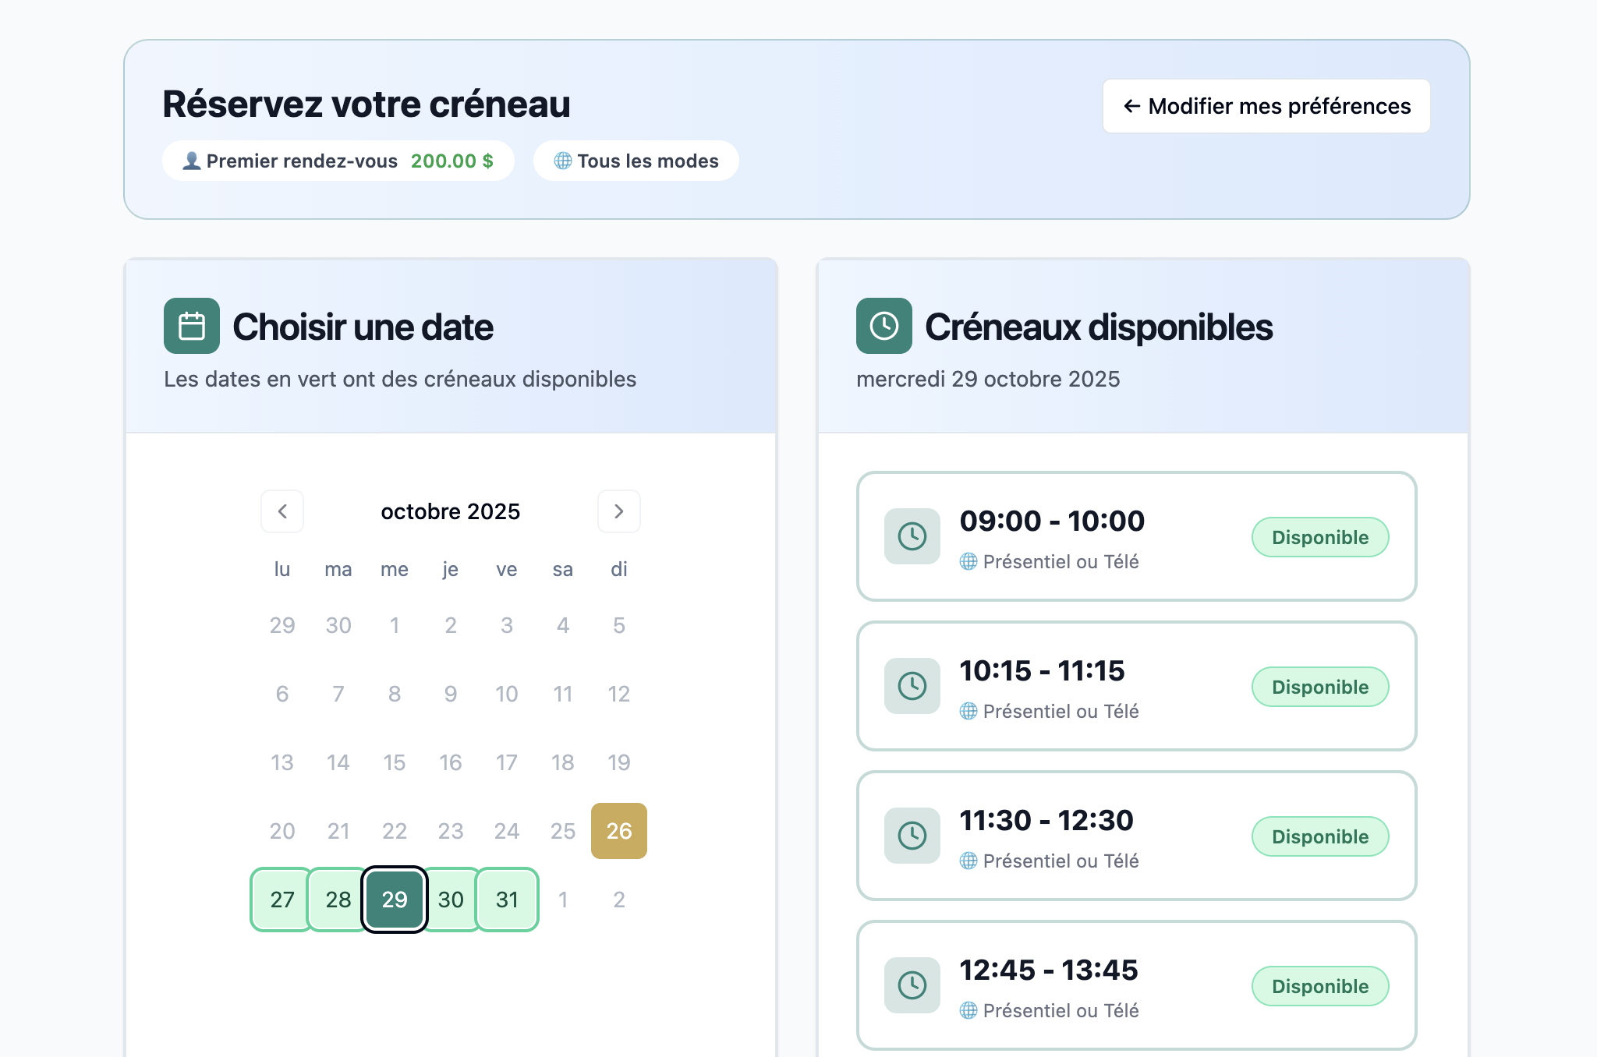This screenshot has width=1597, height=1057.
Task: Select the 11:30 - 12:30 time slot
Action: point(1136,836)
